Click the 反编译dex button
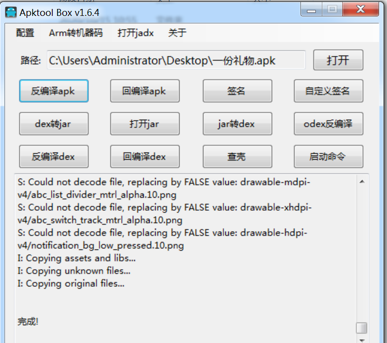387x343 pixels. [x=54, y=157]
